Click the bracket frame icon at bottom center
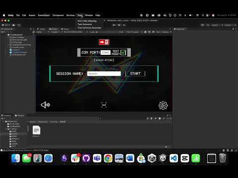238x178 pixels. click(104, 105)
